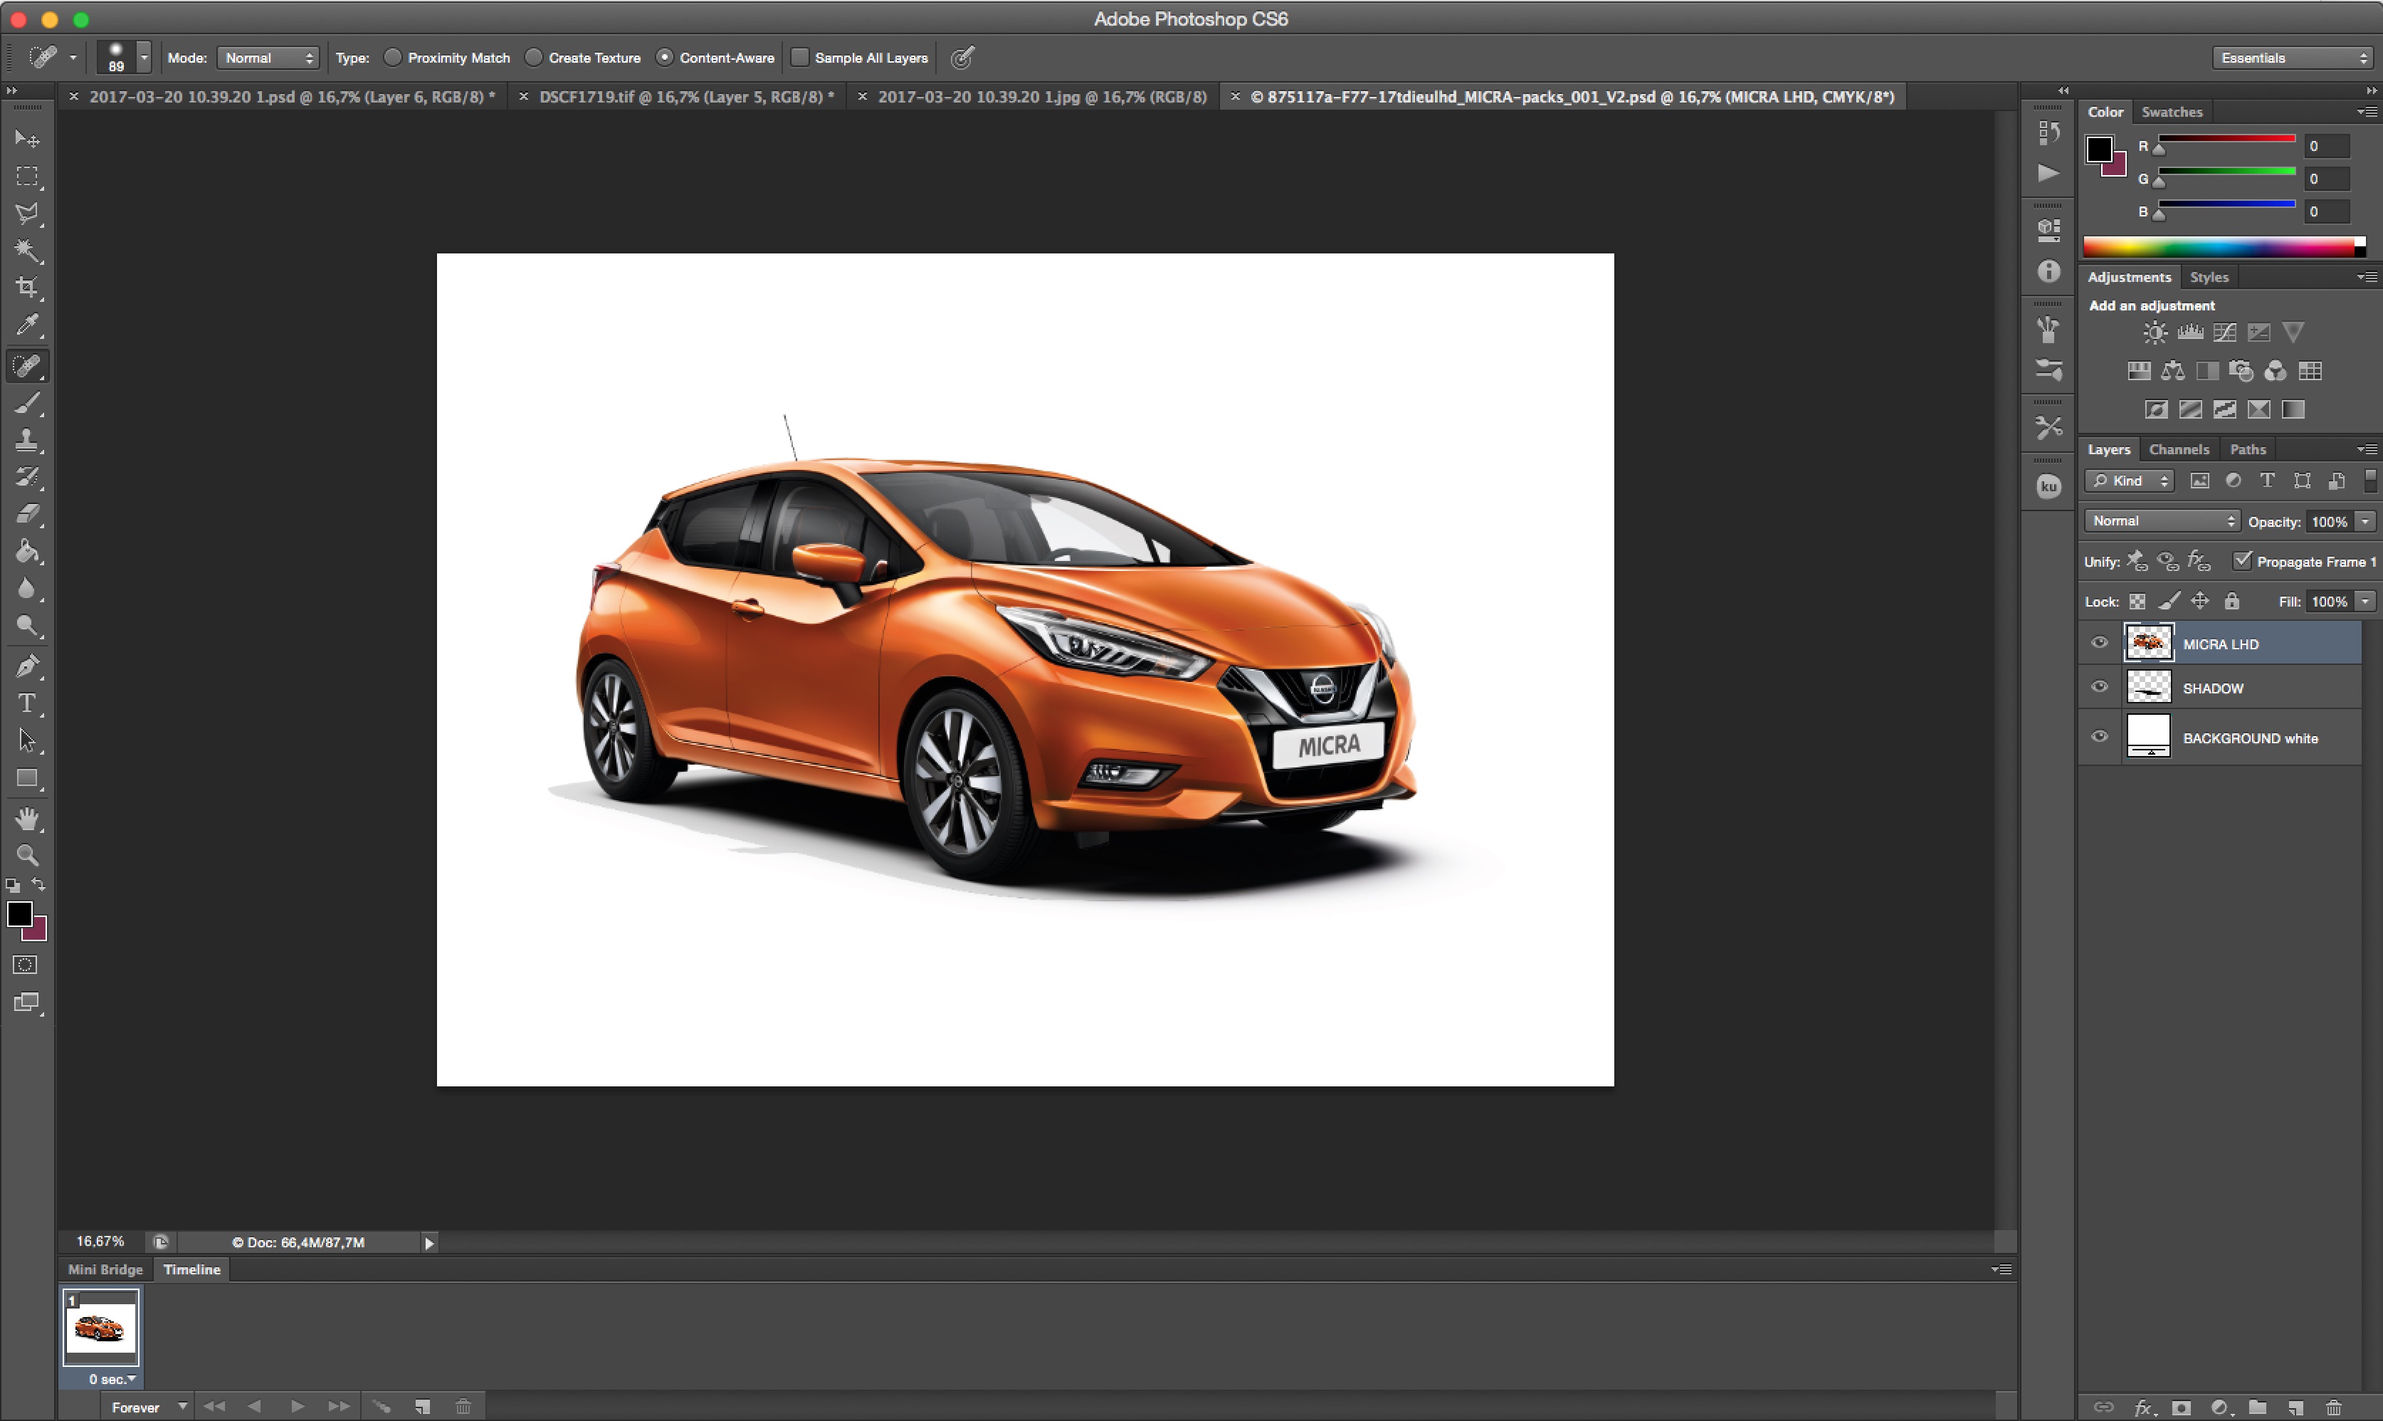
Task: Hide the SHADOW layer
Action: point(2100,688)
